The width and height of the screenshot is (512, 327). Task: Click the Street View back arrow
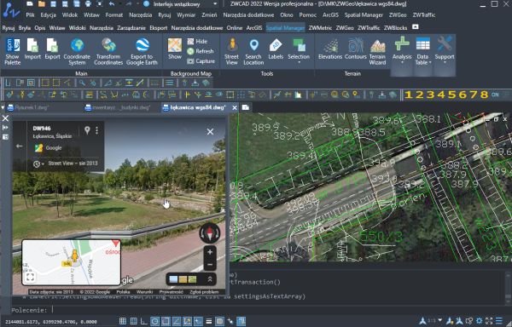click(20, 146)
